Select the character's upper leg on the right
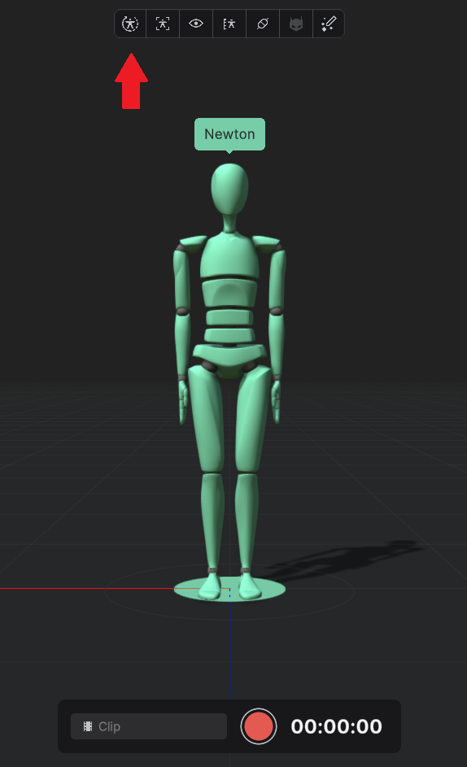Image resolution: width=467 pixels, height=767 pixels. (252, 421)
